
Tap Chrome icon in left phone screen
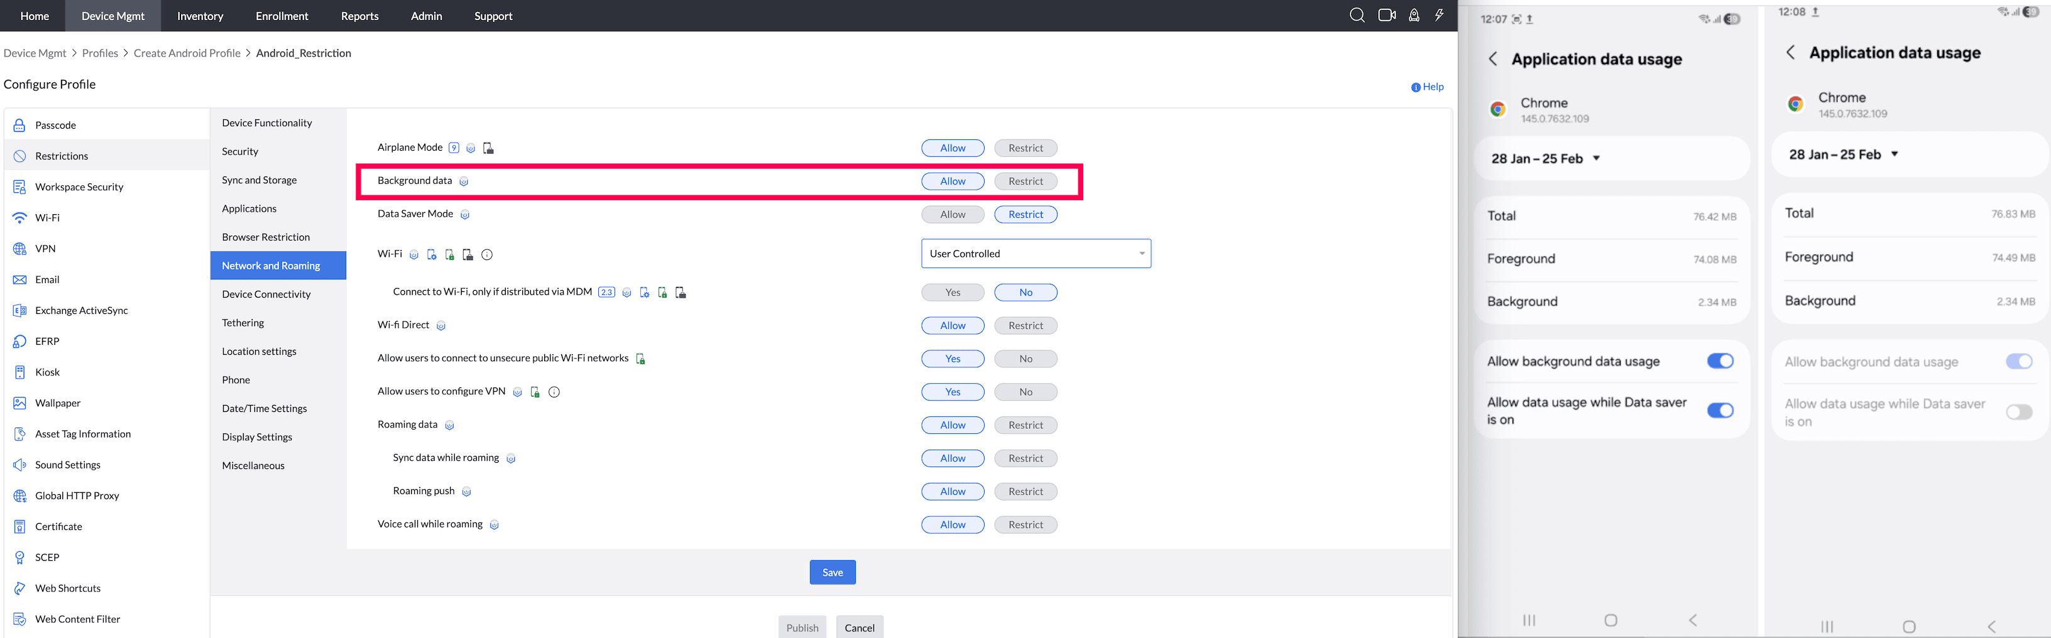(1497, 109)
